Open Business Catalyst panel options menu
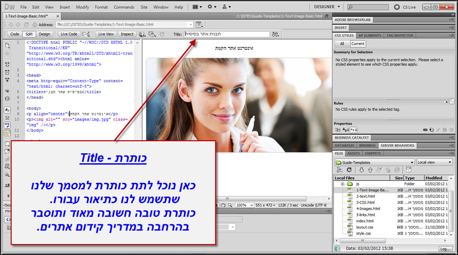The height and width of the screenshot is (255, 458). [451, 138]
